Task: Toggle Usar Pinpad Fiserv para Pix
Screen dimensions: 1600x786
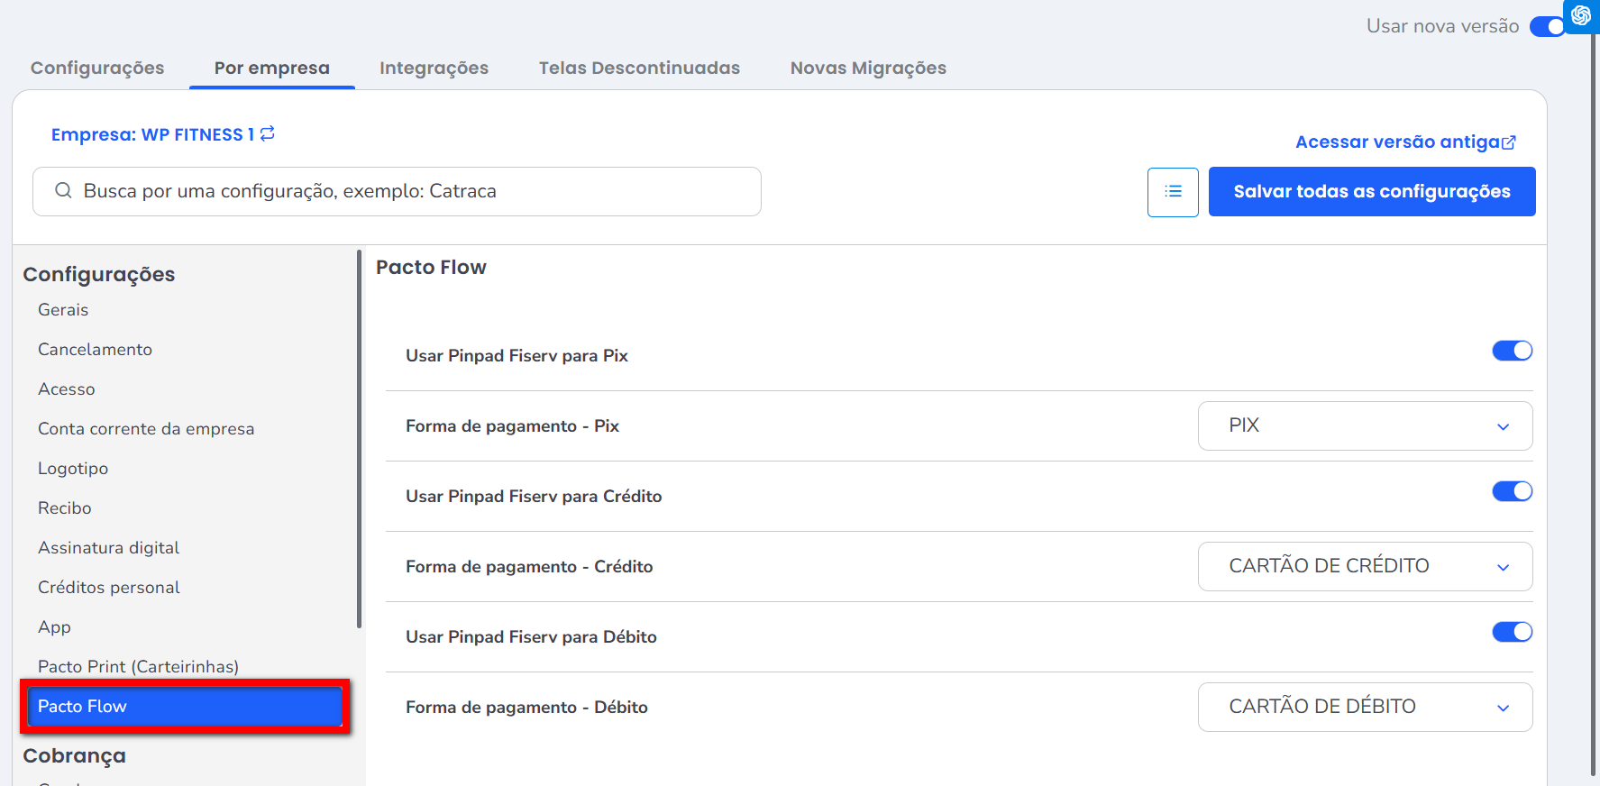Action: (1512, 351)
